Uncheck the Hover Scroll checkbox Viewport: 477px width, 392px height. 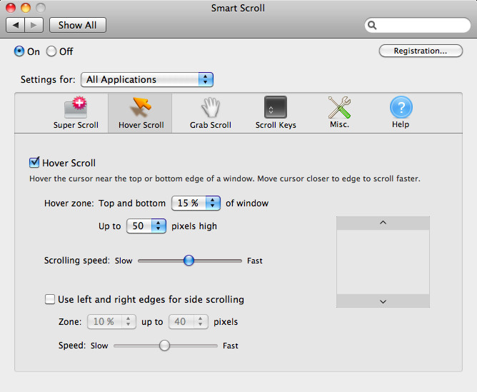(34, 163)
